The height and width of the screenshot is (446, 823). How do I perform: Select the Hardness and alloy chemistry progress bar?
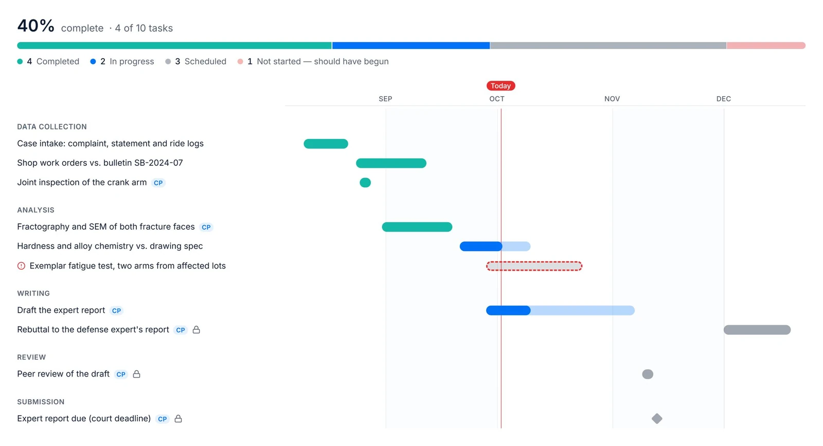point(495,246)
